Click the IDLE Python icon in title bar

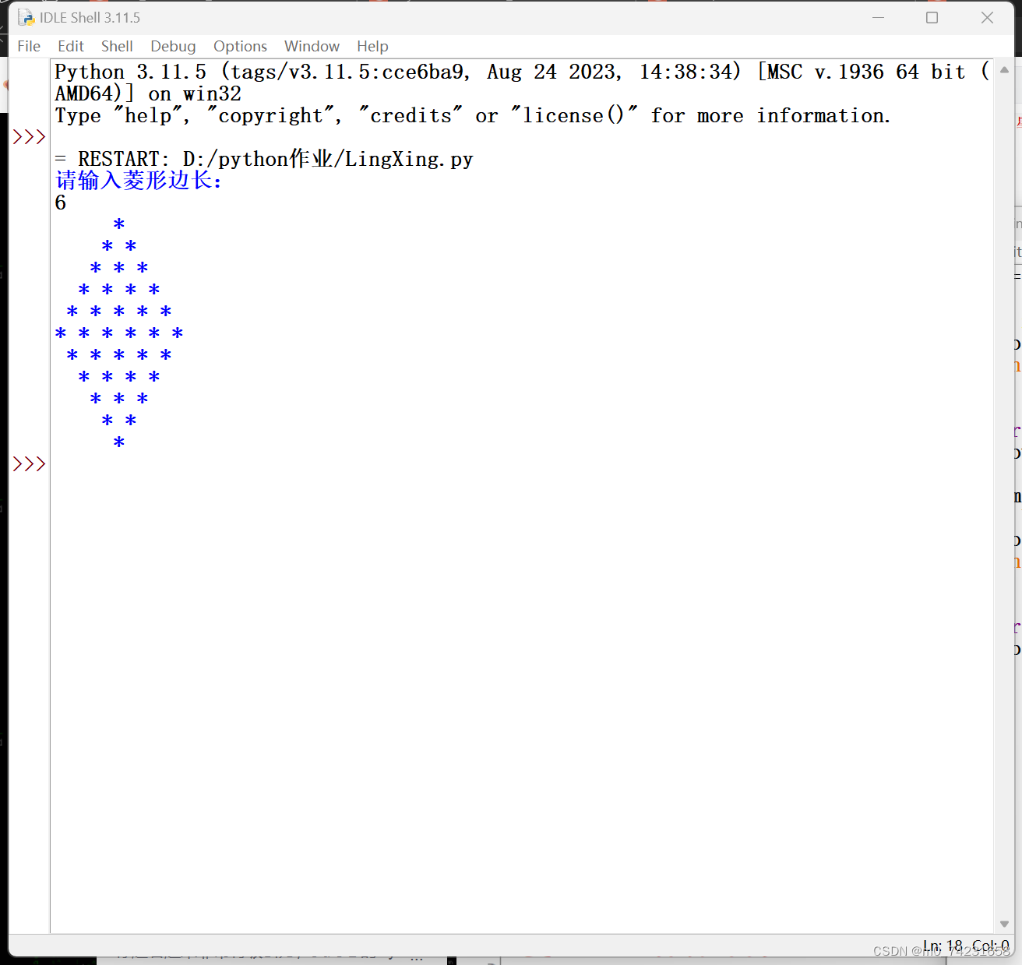(26, 17)
